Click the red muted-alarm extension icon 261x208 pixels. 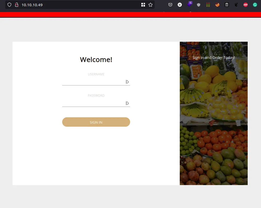click(x=217, y=5)
